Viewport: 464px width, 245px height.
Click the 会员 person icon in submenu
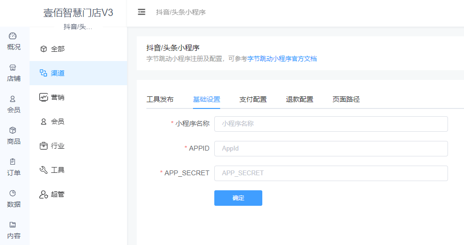[44, 122]
